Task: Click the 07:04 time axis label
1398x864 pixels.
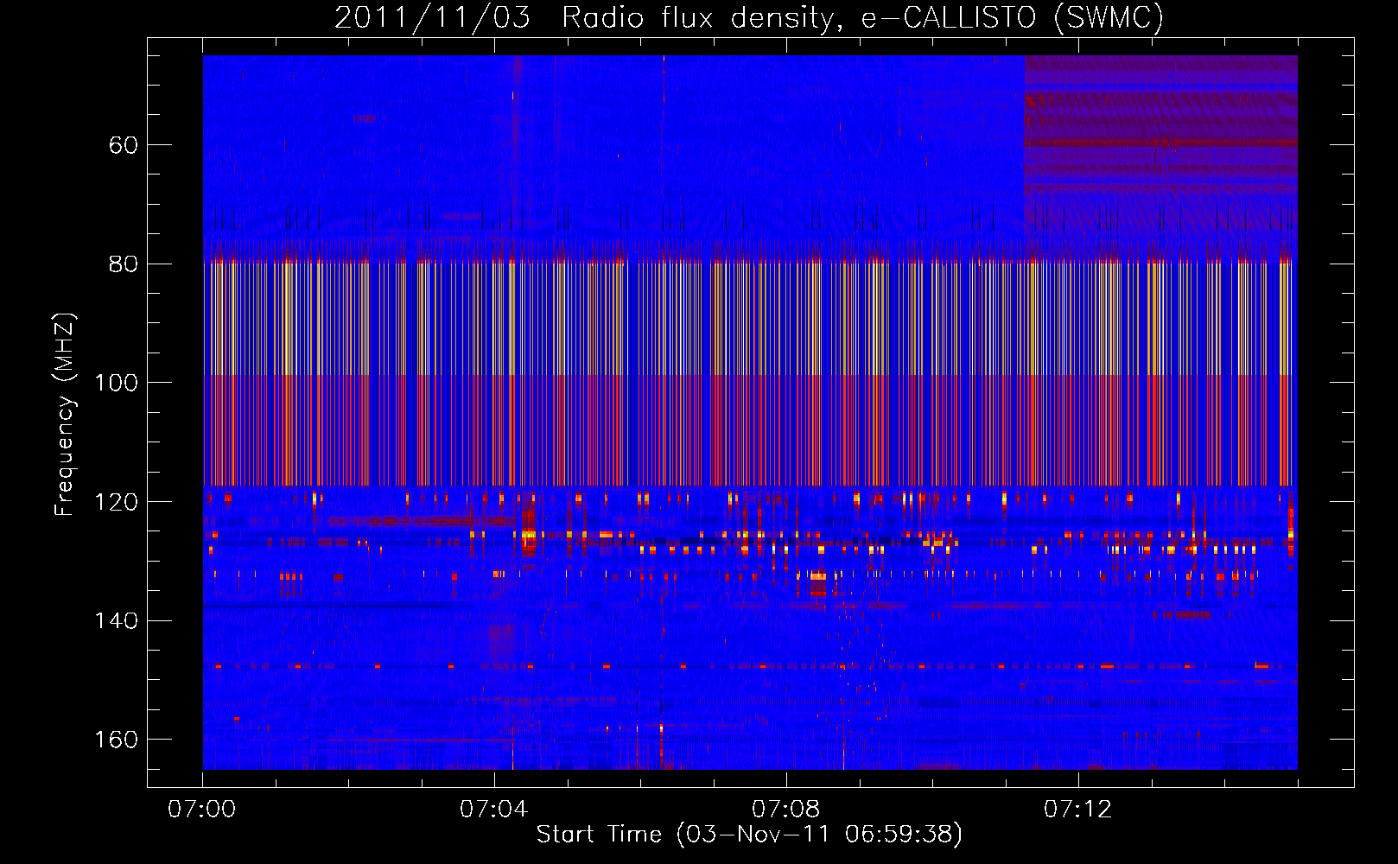Action: (x=493, y=810)
